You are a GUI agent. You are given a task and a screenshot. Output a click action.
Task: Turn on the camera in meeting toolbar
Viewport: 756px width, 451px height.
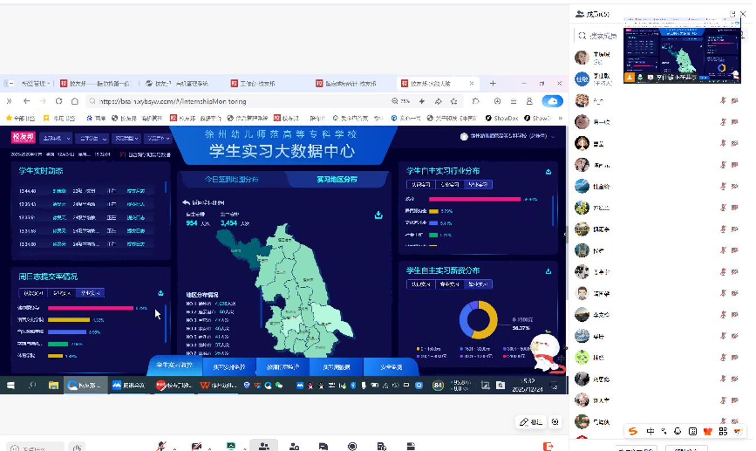(196, 446)
